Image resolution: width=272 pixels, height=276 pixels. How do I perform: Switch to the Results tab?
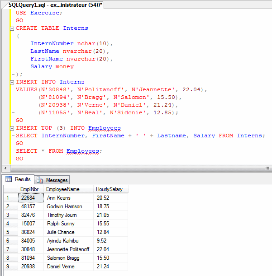tap(18, 179)
